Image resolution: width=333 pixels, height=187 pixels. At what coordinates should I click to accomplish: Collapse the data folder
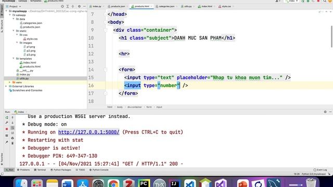tap(14, 19)
